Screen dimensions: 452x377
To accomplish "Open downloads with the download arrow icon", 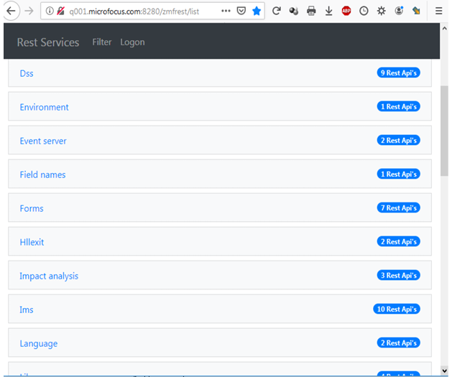I will 328,11.
